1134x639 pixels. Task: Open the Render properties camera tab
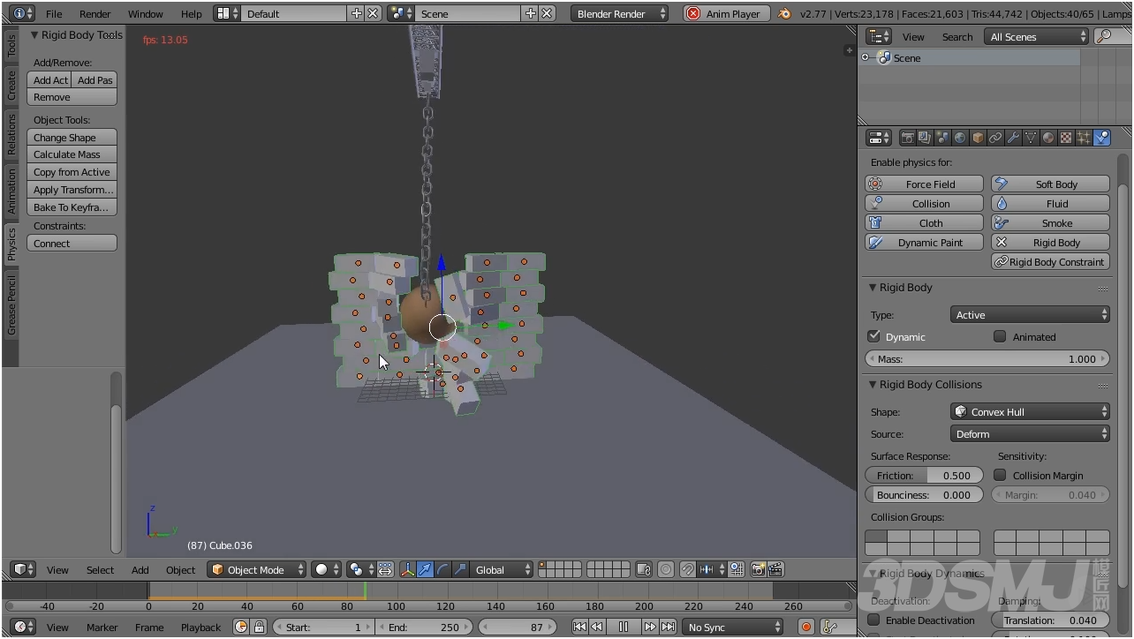[907, 138]
